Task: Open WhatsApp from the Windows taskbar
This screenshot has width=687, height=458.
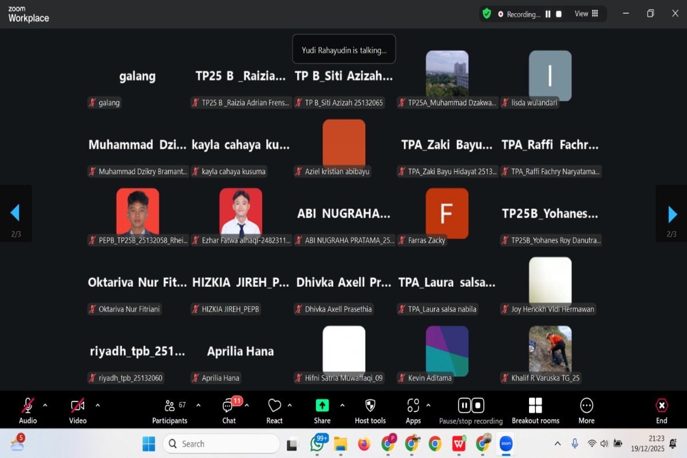Action: click(318, 444)
